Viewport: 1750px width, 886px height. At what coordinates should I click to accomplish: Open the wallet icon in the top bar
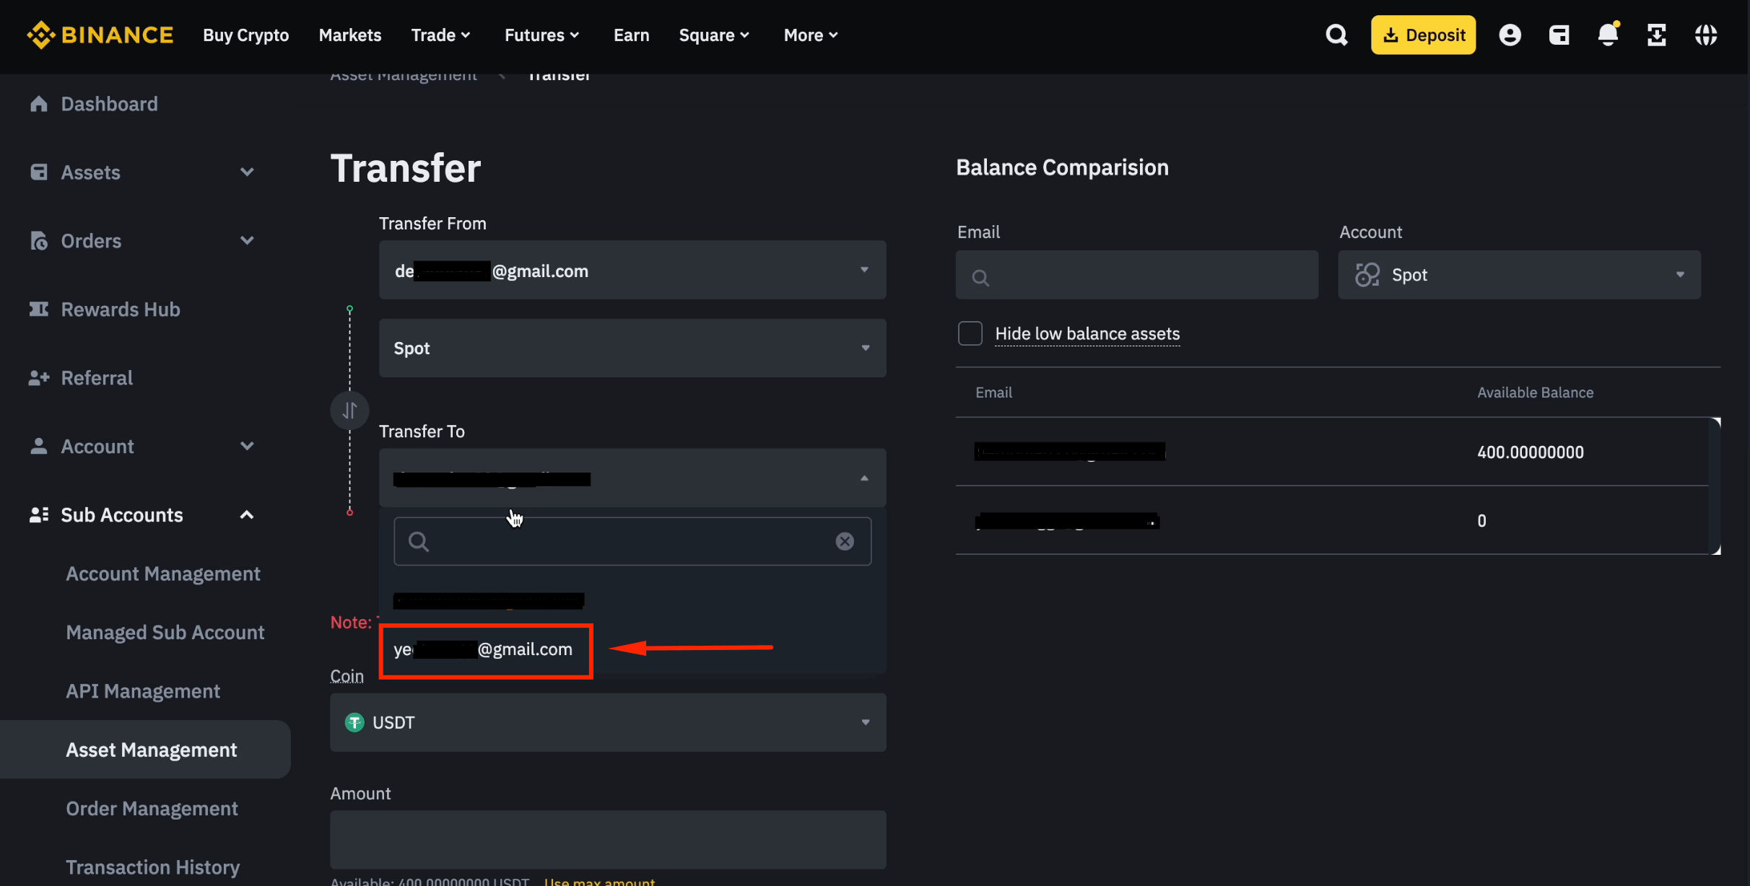(x=1559, y=34)
